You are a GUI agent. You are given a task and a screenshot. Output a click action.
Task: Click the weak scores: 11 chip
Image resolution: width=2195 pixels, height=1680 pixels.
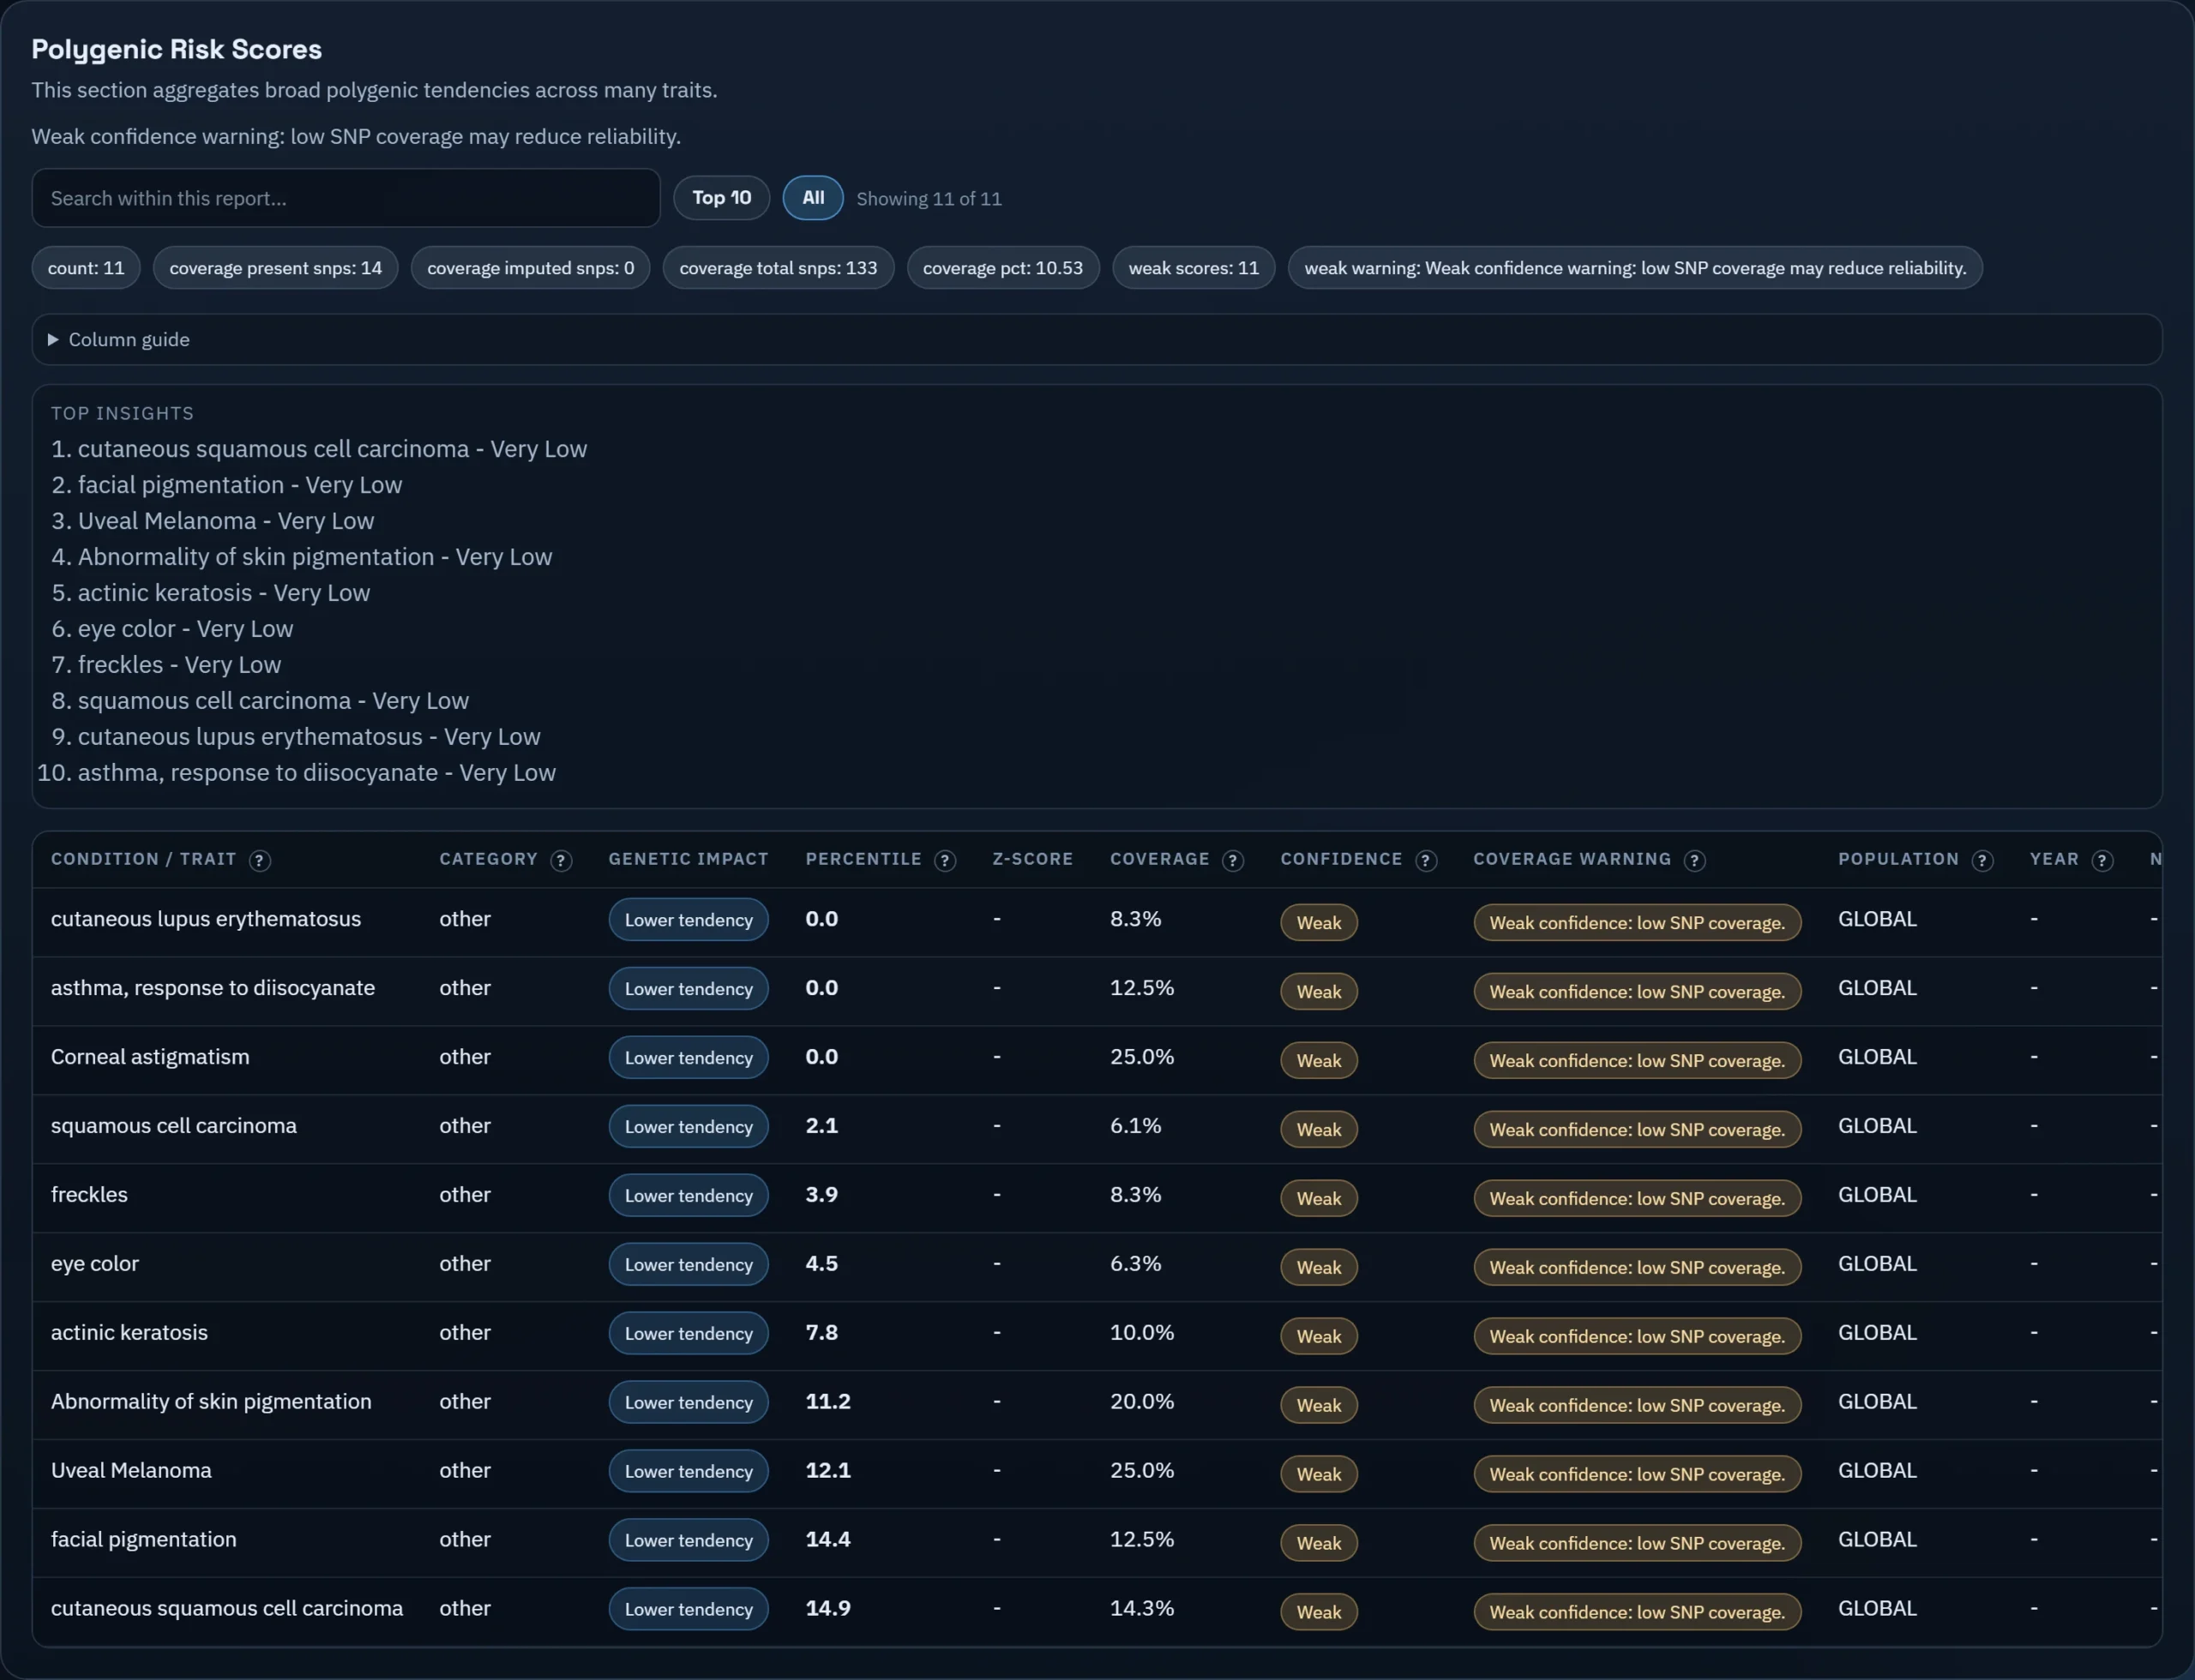tap(1193, 268)
